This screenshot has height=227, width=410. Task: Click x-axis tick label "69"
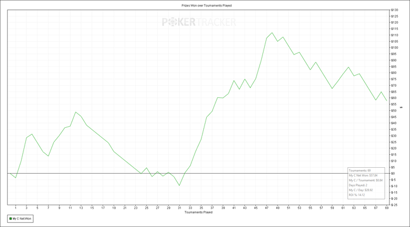click(x=387, y=208)
